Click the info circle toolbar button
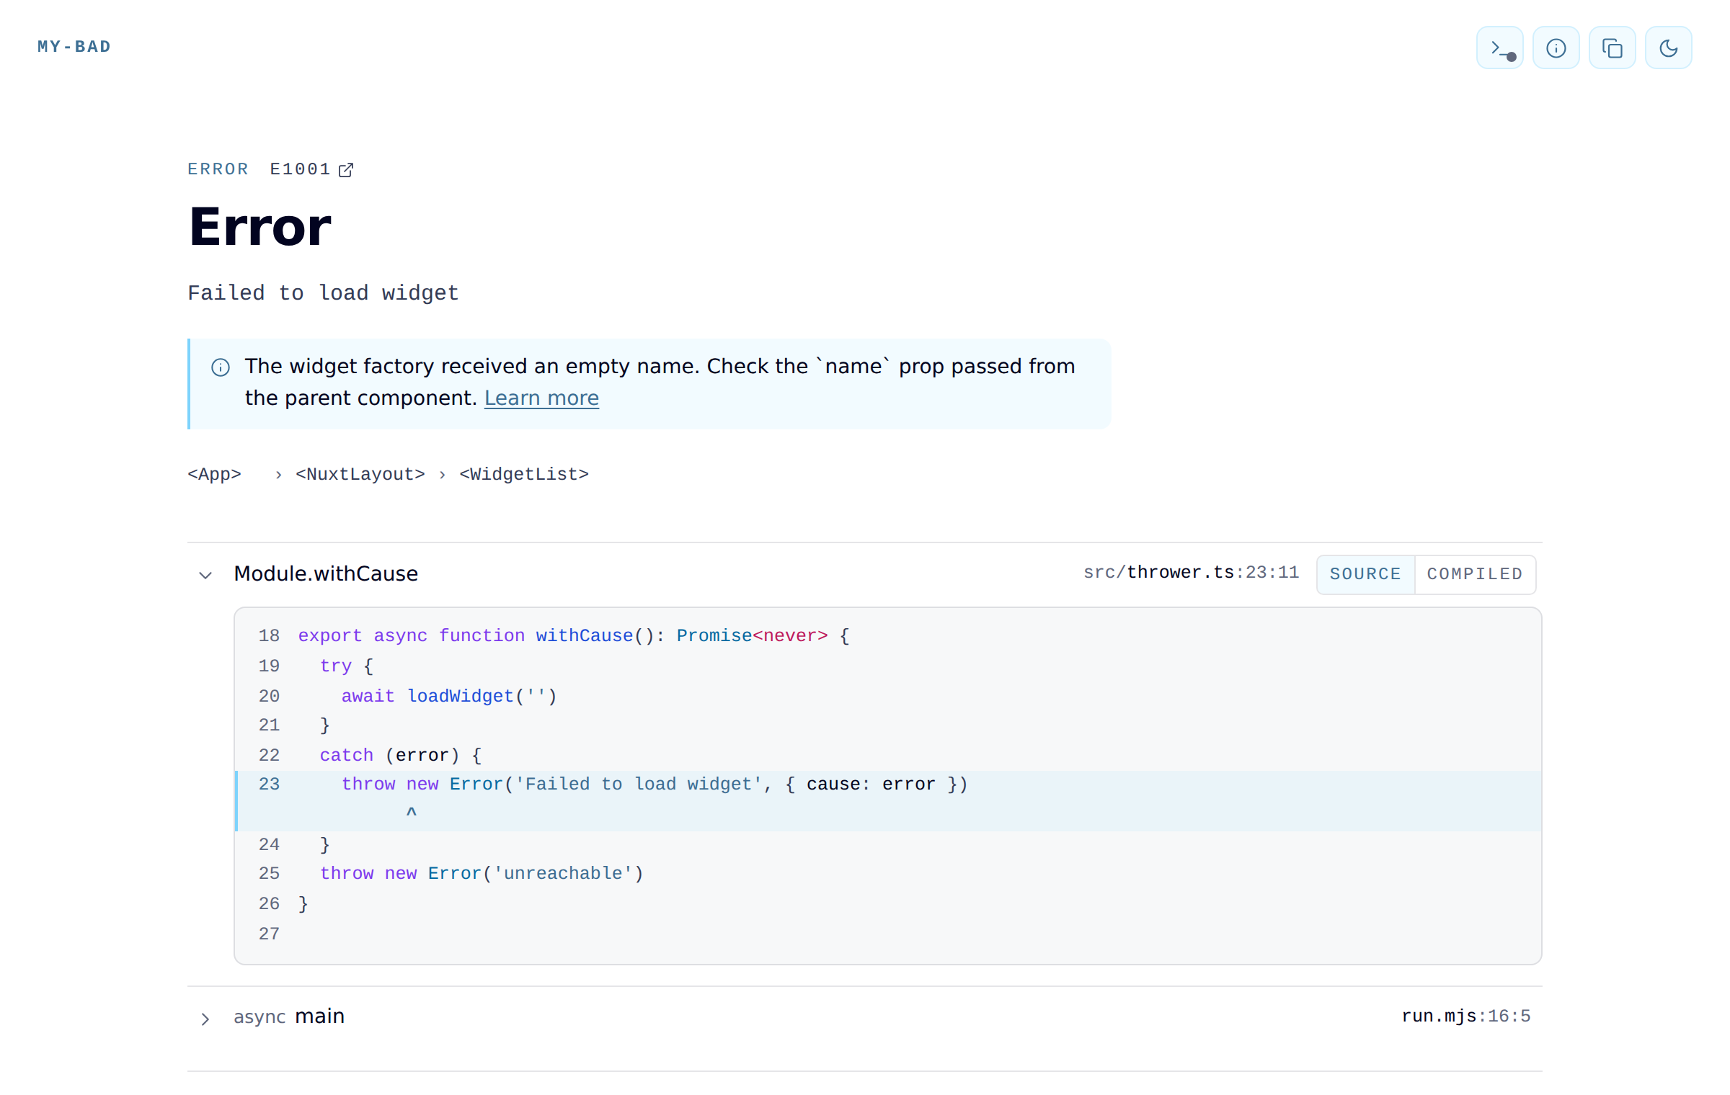The height and width of the screenshot is (1095, 1730). pyautogui.click(x=1556, y=48)
